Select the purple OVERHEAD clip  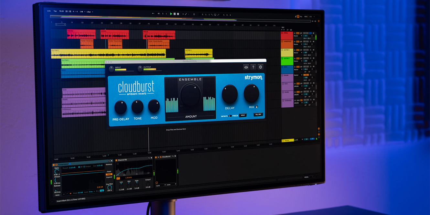click(x=84, y=112)
